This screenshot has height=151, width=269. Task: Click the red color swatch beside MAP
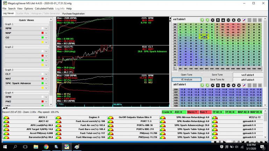(x=42, y=33)
